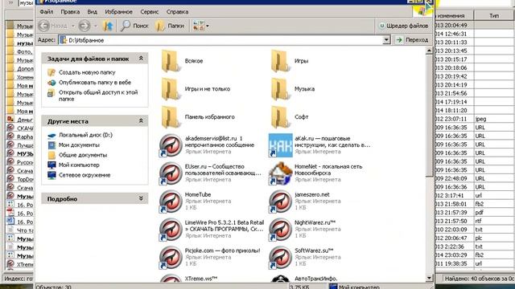Select the Игры folder icon
Image resolution: width=515 pixels, height=289 pixels.
point(280,61)
